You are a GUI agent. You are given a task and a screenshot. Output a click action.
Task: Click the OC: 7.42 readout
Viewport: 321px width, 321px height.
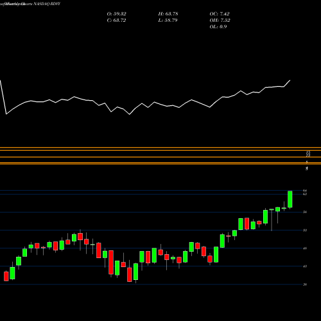click(220, 14)
